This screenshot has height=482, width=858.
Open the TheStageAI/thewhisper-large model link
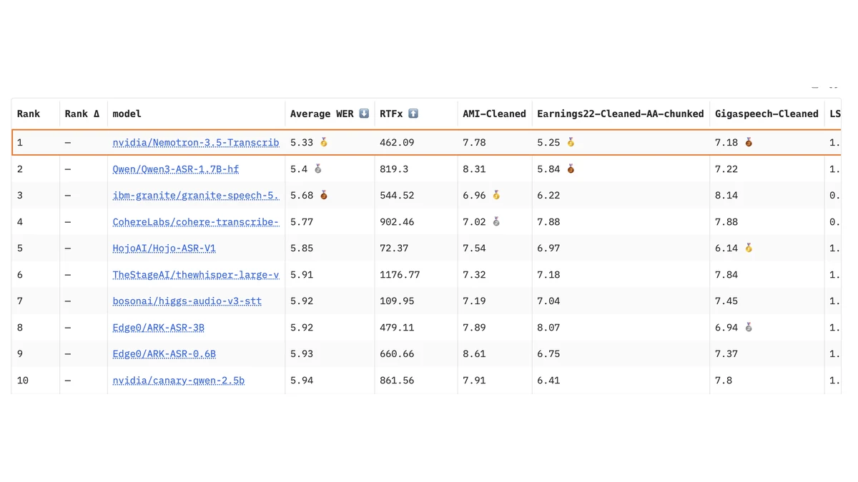(196, 274)
